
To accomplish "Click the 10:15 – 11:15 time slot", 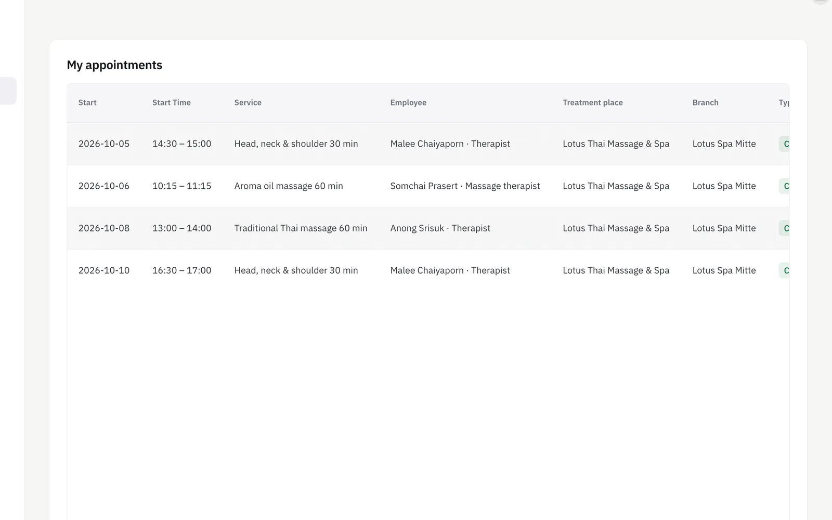I will tap(182, 186).
